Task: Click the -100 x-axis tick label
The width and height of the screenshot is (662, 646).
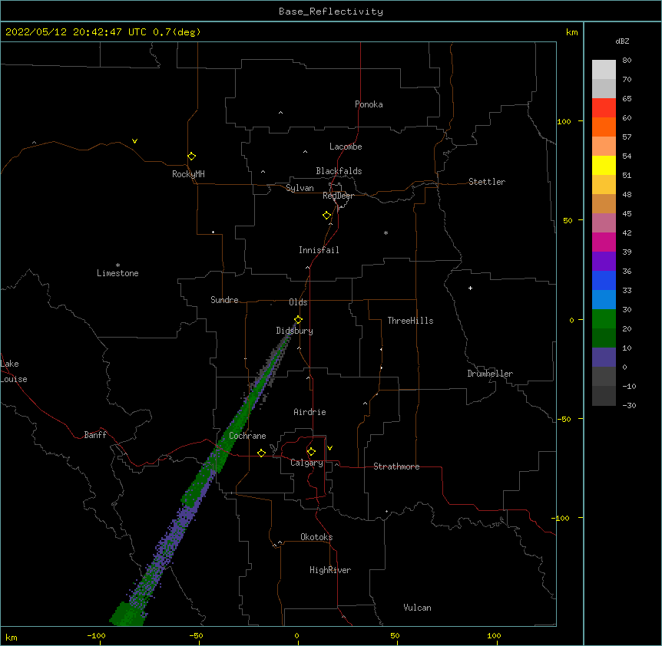Action: pyautogui.click(x=96, y=635)
